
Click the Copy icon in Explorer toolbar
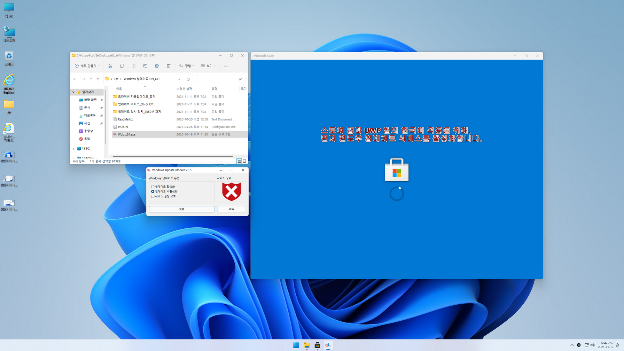click(122, 66)
